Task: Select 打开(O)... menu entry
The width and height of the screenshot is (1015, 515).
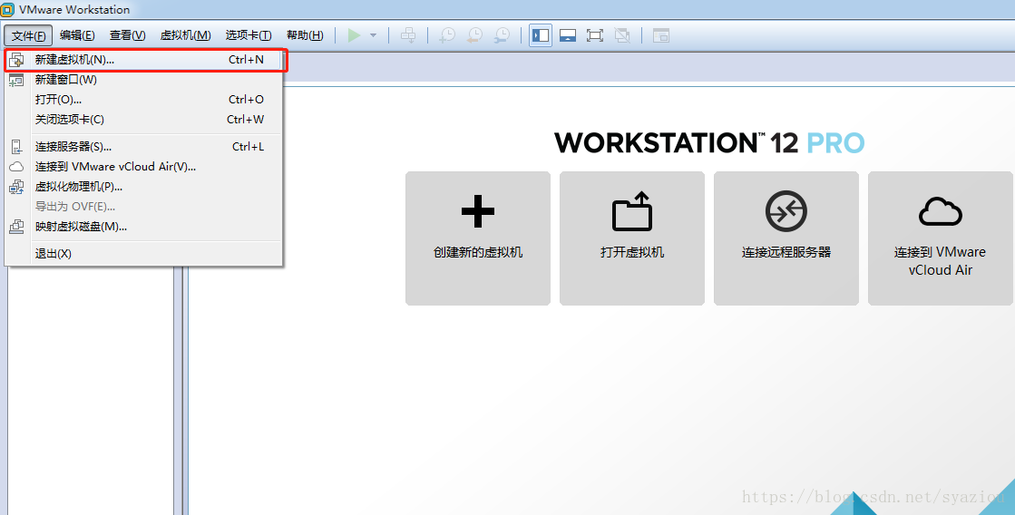Action: [x=144, y=100]
